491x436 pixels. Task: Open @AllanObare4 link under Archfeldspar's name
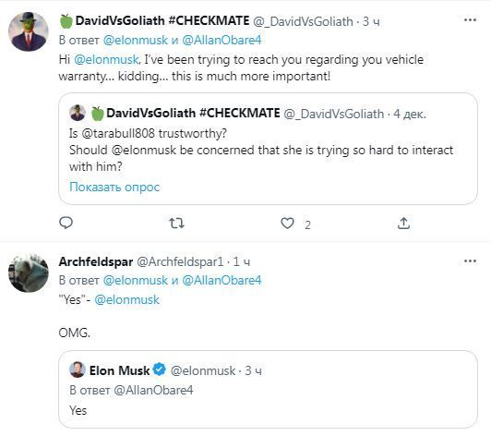222,280
